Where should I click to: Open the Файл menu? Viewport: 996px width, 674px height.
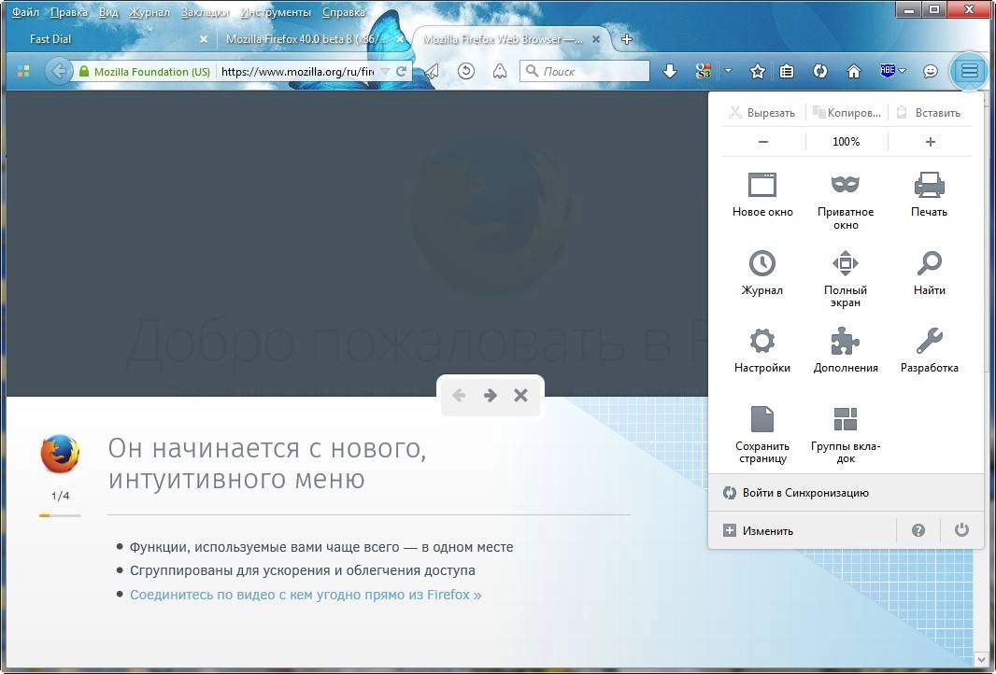pos(25,12)
